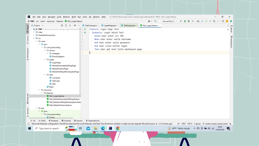This screenshot has width=259, height=146.
Task: Start debugging with the bug icon
Action: [x=185, y=21]
